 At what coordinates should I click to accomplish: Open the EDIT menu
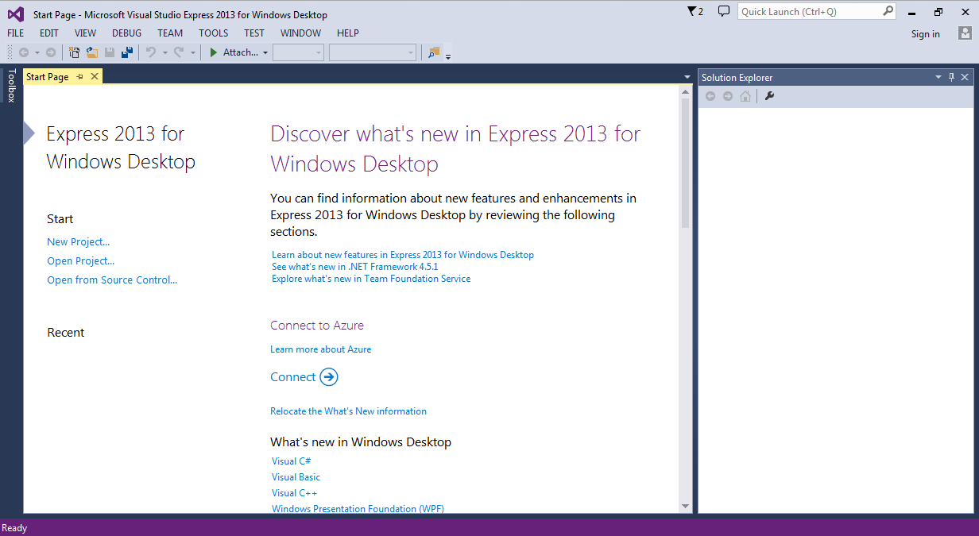[x=49, y=33]
